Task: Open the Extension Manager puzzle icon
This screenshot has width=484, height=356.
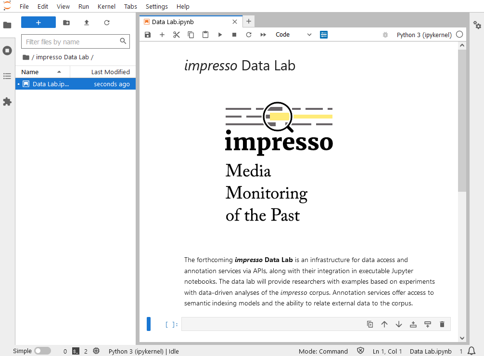Action: click(x=7, y=102)
